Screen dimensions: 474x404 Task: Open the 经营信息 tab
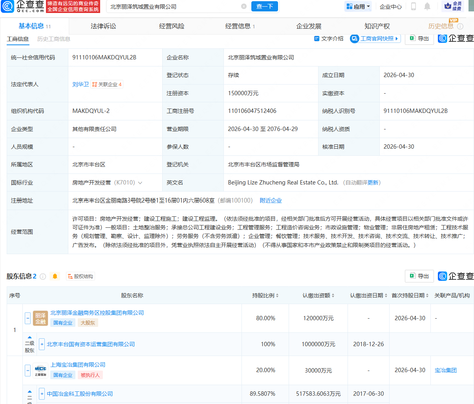240,26
